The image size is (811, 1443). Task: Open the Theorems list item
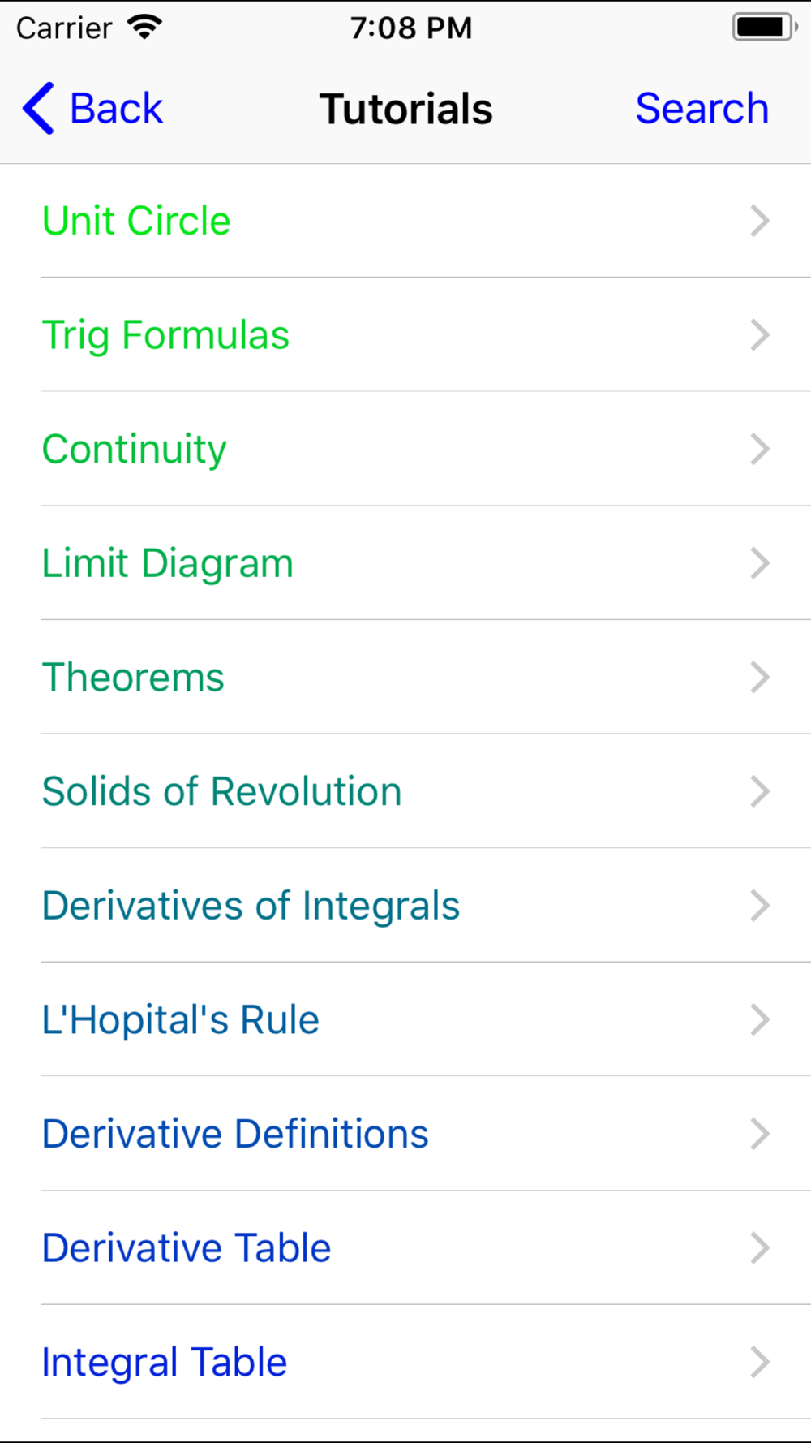[x=405, y=677]
